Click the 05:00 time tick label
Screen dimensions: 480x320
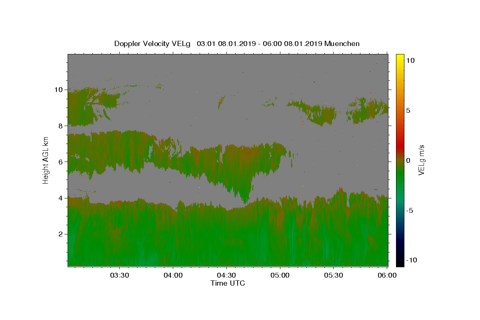280,275
